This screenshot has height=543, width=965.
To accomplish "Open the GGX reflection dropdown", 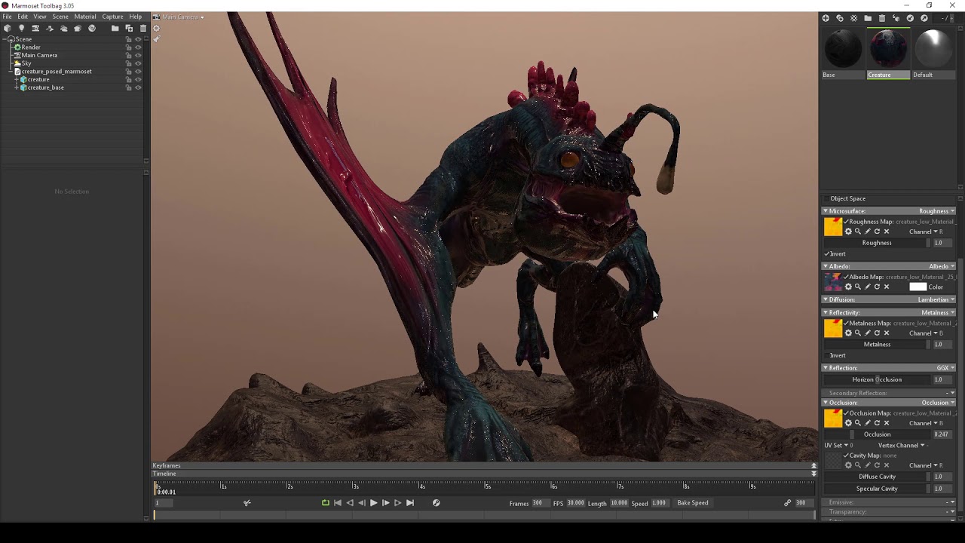I will (945, 368).
